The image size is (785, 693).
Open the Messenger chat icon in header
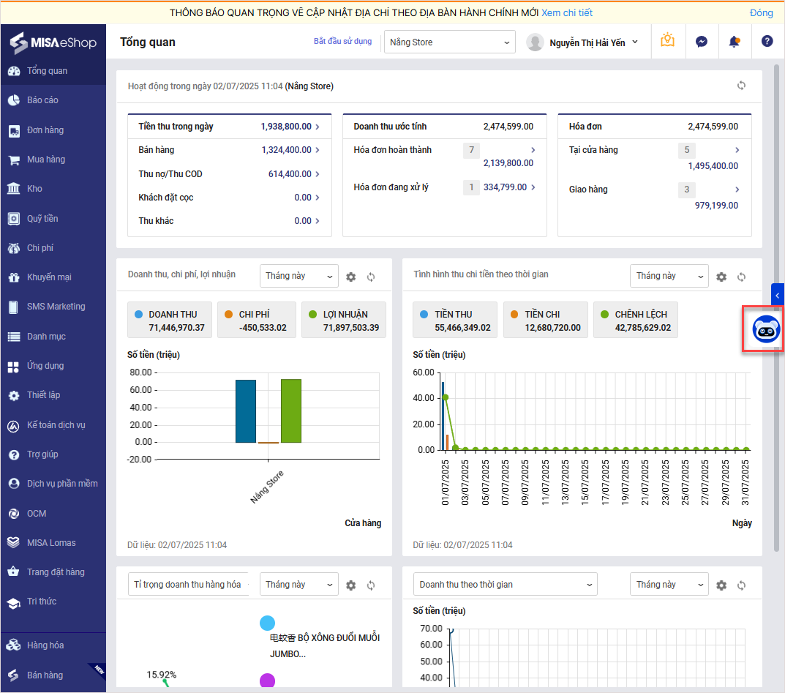pyautogui.click(x=701, y=42)
